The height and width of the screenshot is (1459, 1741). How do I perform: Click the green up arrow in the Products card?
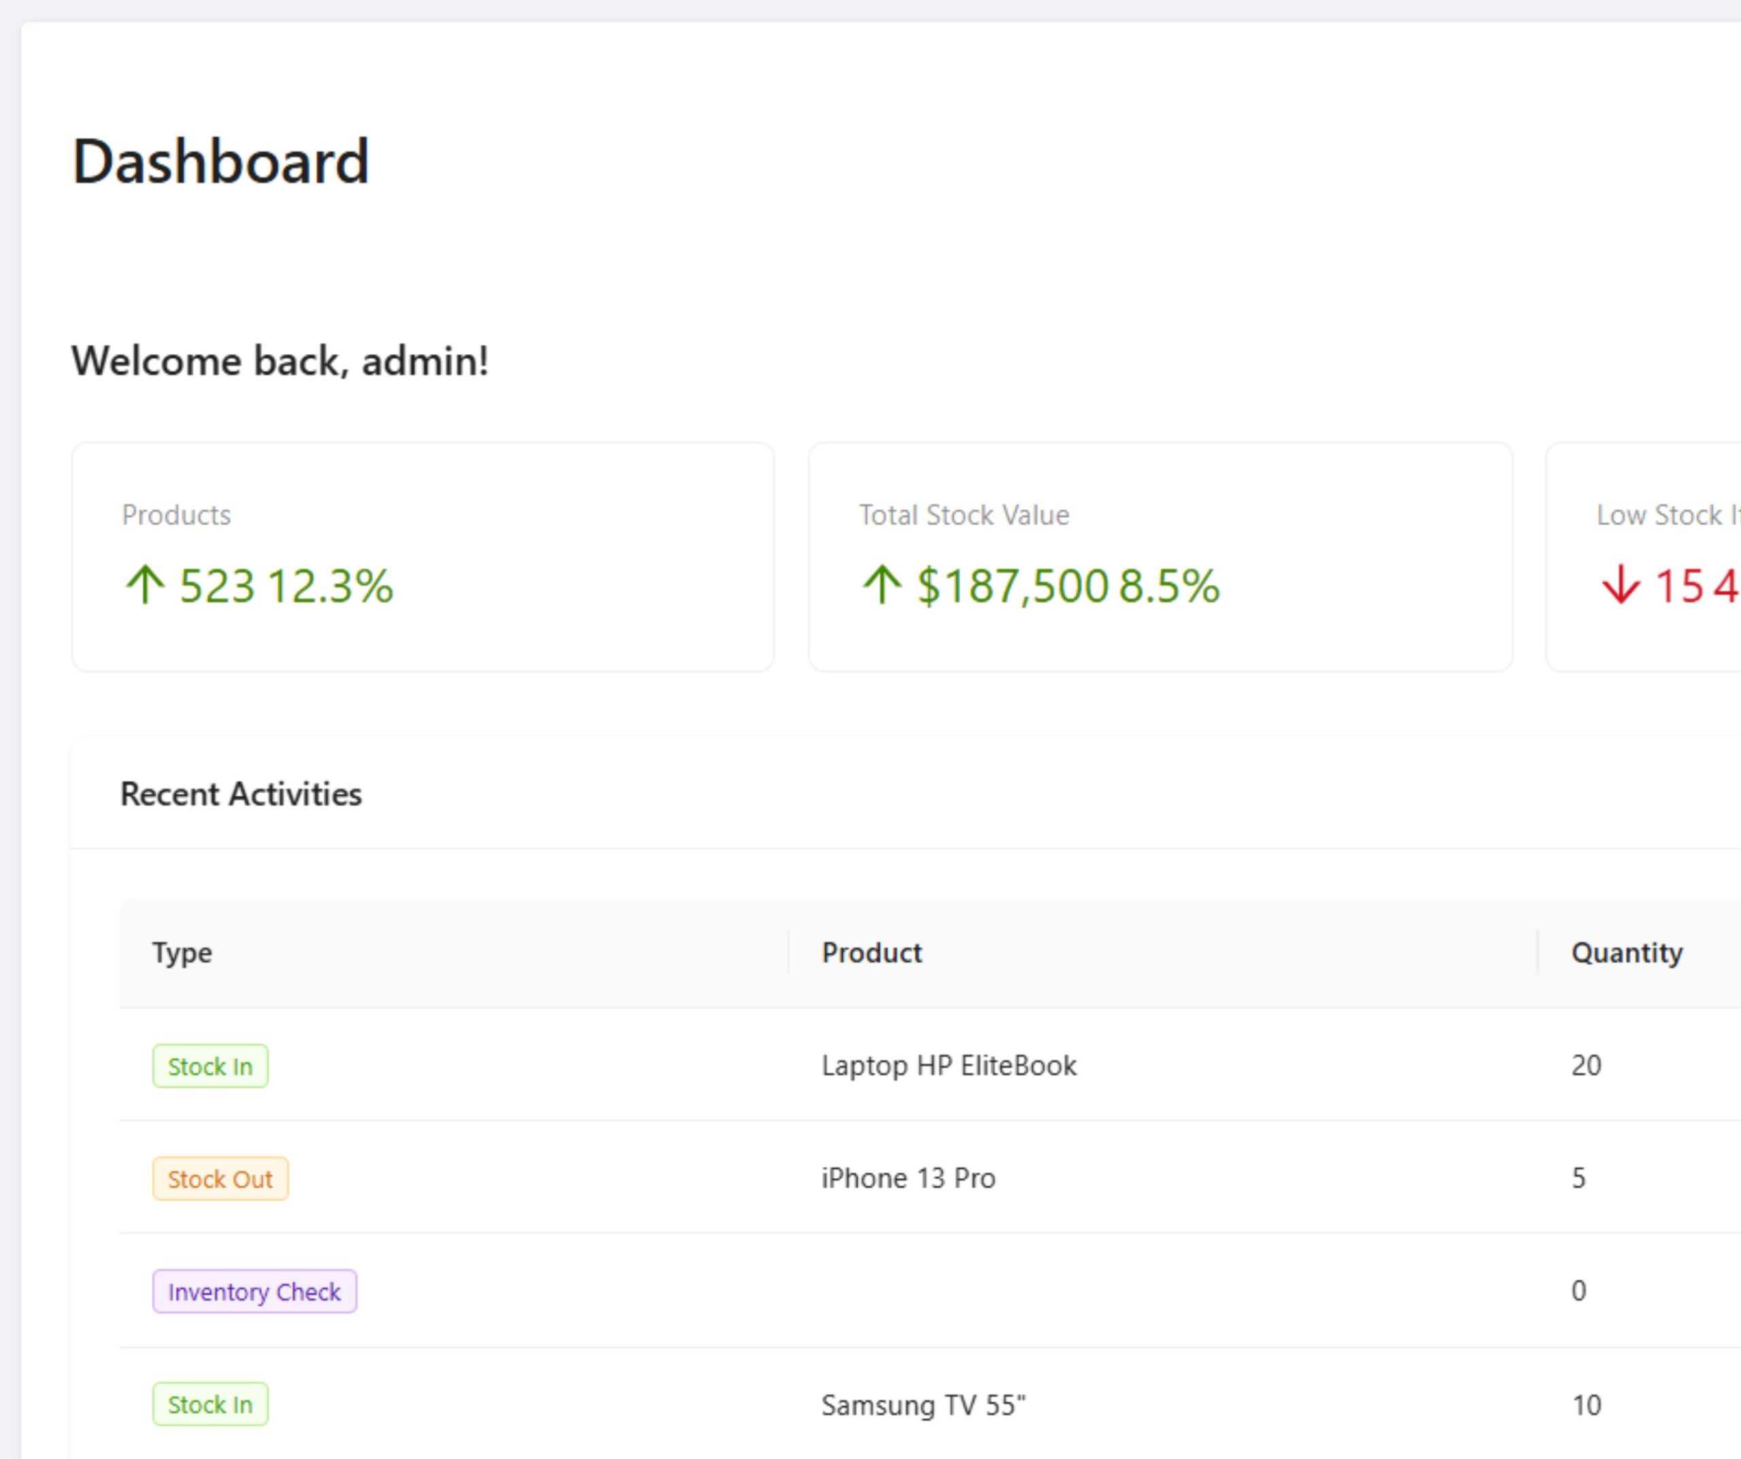(x=146, y=585)
